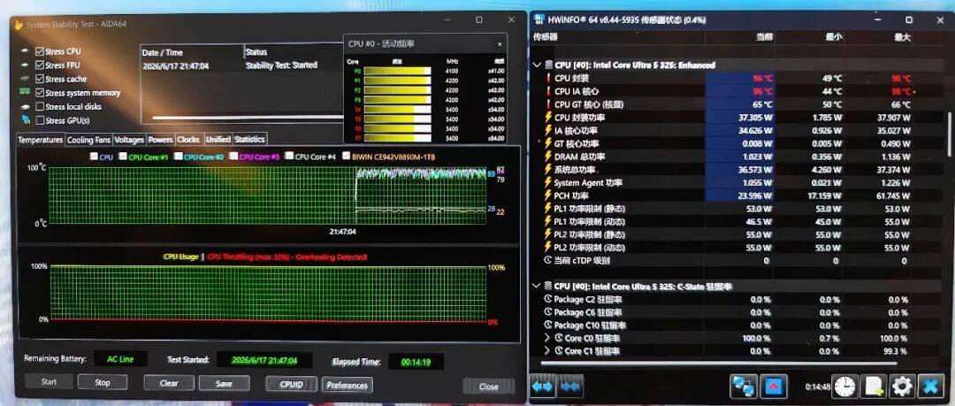Toggle BIWIN CE942V8890M-1TB graph checkbox
The image size is (955, 406).
tap(347, 157)
